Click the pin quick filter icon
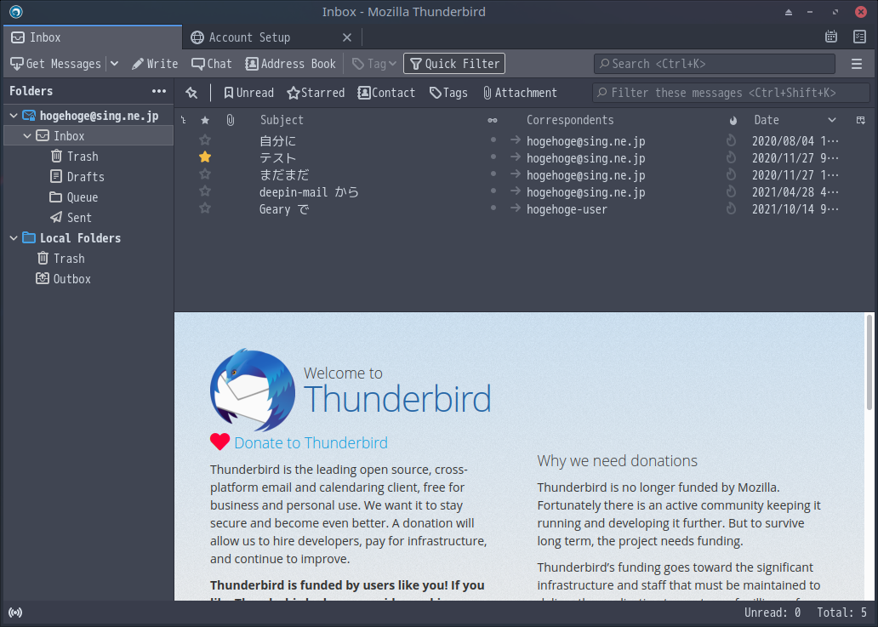Viewport: 878px width, 627px height. [191, 92]
